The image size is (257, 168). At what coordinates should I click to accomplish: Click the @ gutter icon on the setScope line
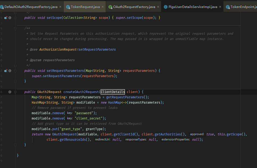click(10, 18)
